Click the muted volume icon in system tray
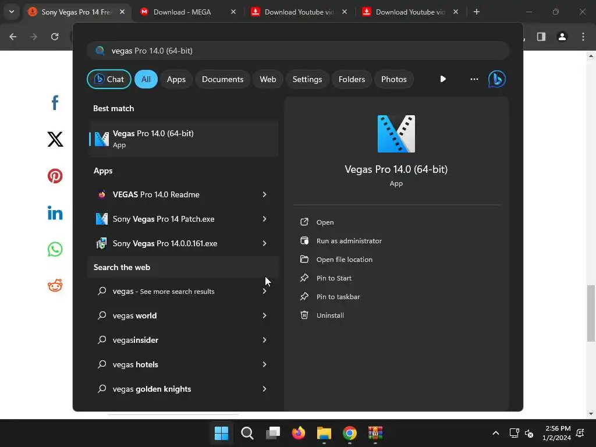Image resolution: width=596 pixels, height=447 pixels. point(528,433)
